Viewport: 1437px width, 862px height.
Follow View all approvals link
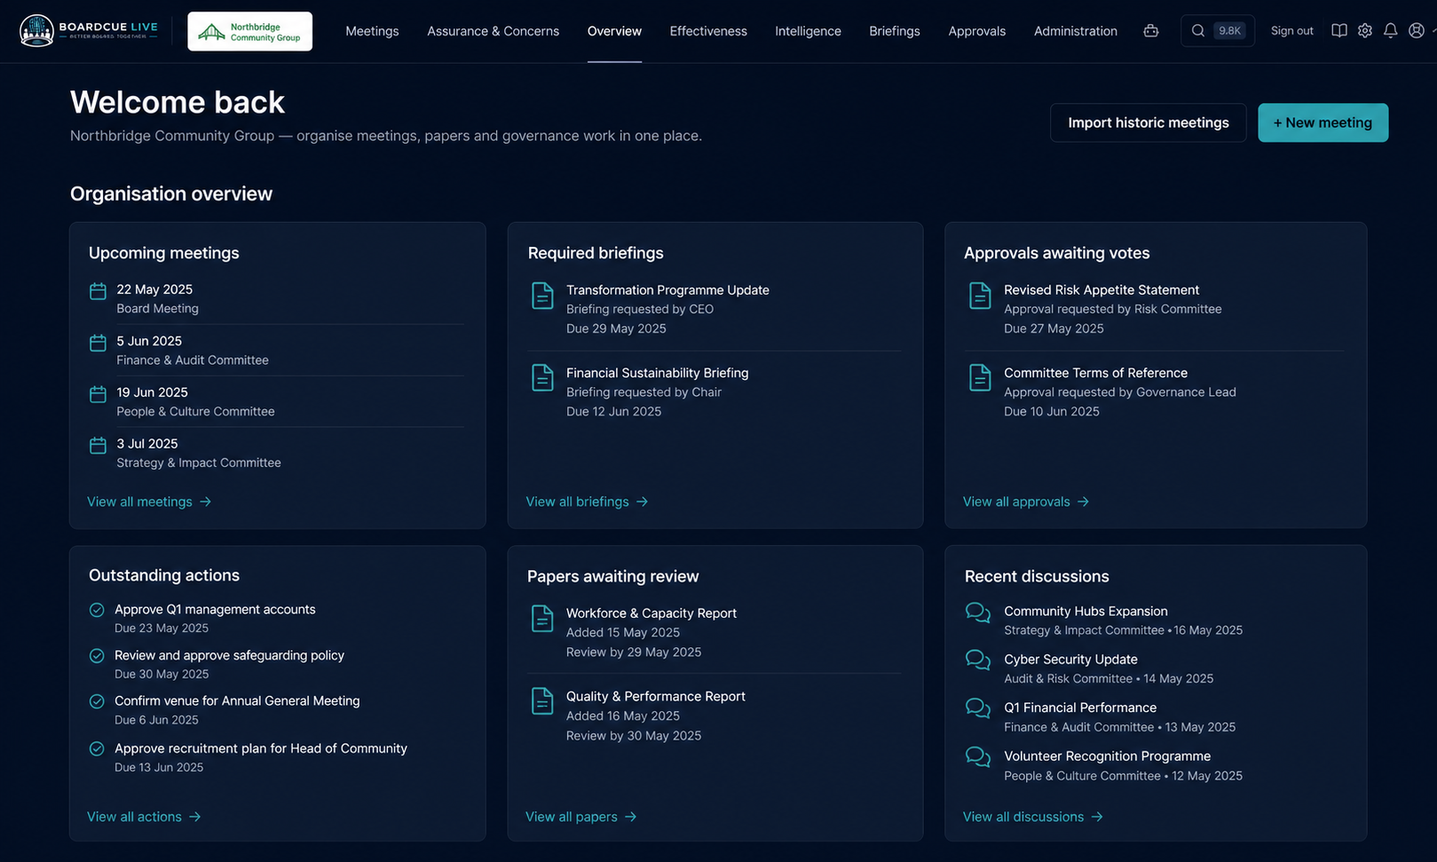click(x=1025, y=502)
